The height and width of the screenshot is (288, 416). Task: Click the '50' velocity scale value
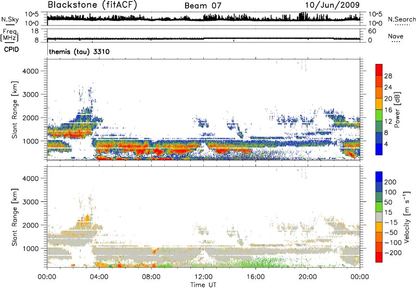[388, 202]
